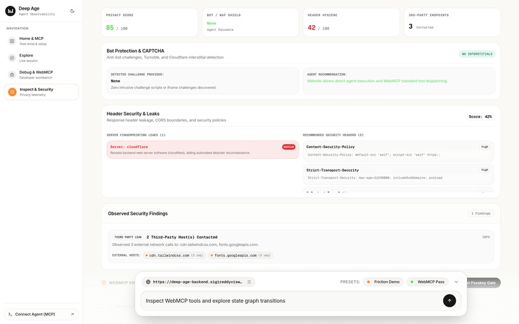Select the Friction Demo preset

click(x=383, y=282)
